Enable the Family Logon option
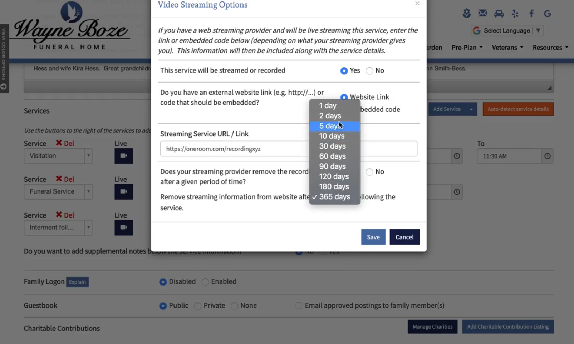This screenshot has height=344, width=574. (x=205, y=282)
